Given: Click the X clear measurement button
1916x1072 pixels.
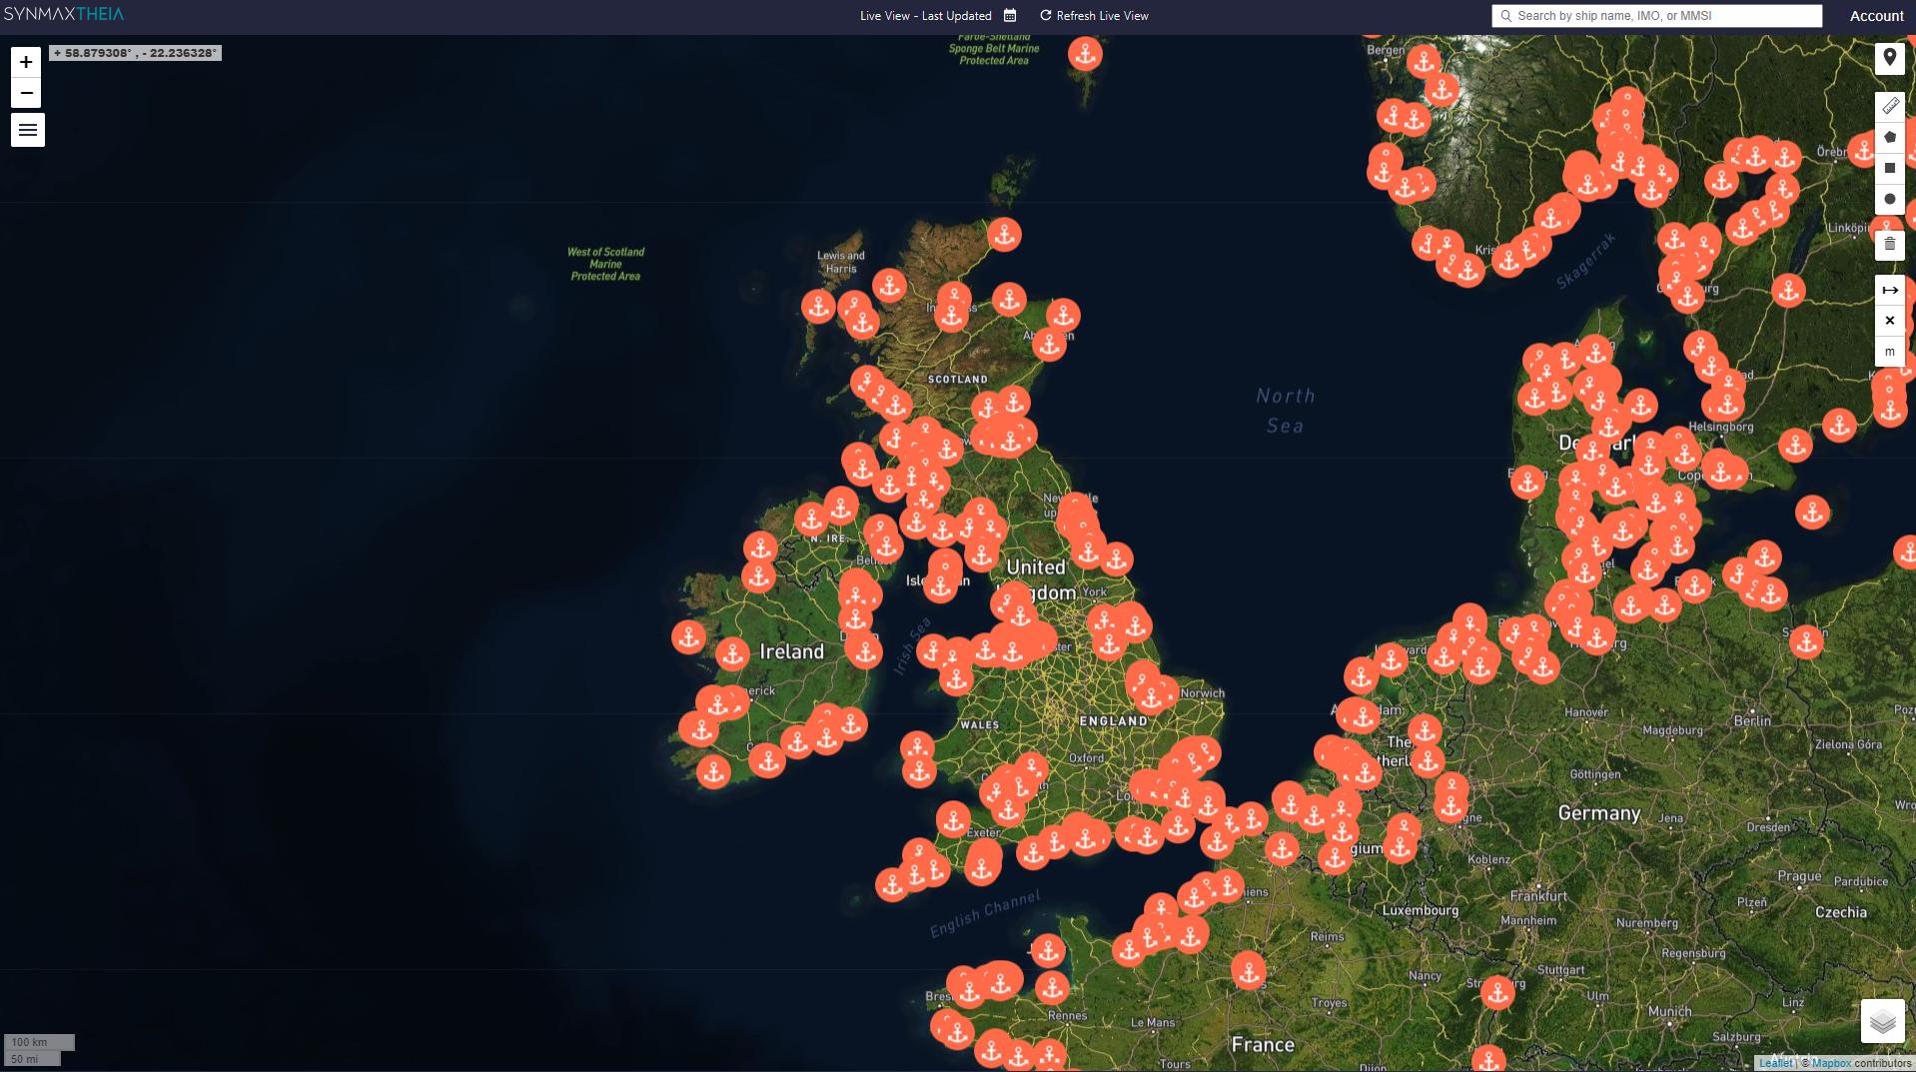Looking at the screenshot, I should click(1889, 321).
